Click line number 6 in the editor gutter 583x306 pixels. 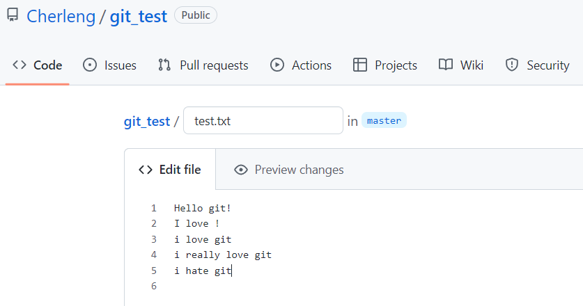pyautogui.click(x=153, y=287)
